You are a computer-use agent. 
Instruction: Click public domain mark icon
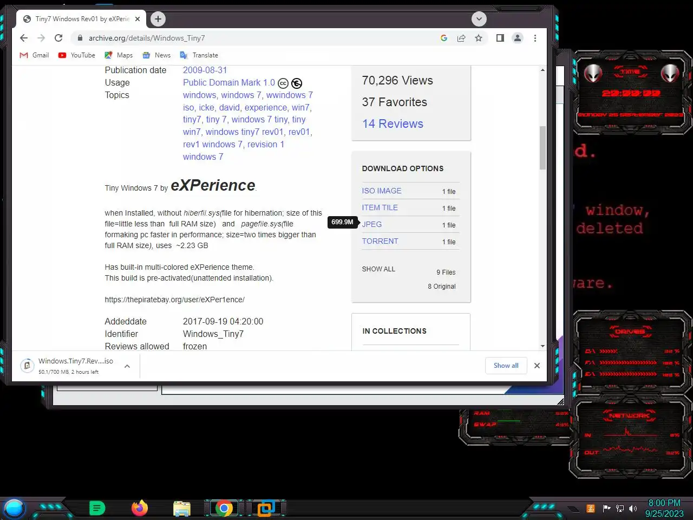pos(297,83)
